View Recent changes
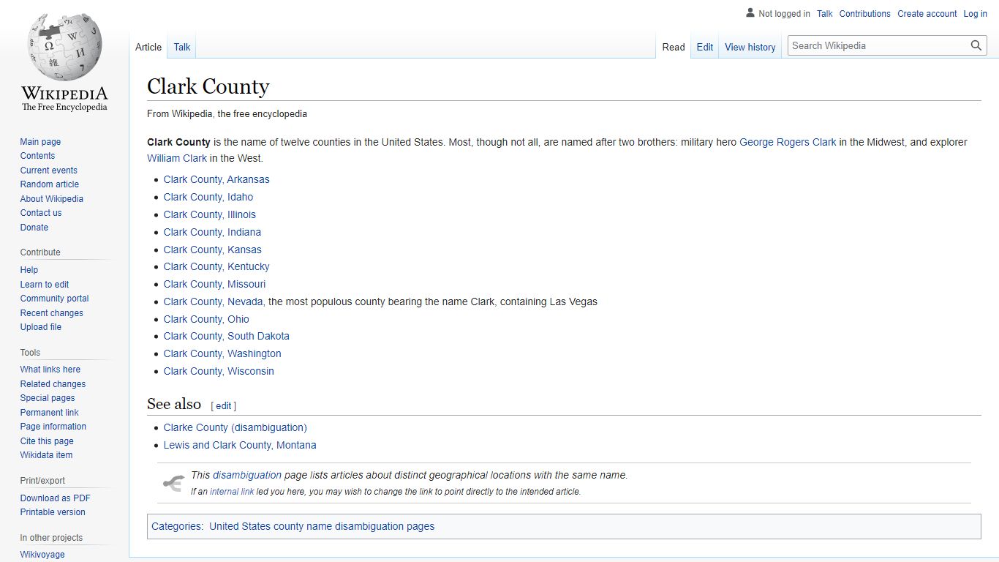 (x=51, y=313)
